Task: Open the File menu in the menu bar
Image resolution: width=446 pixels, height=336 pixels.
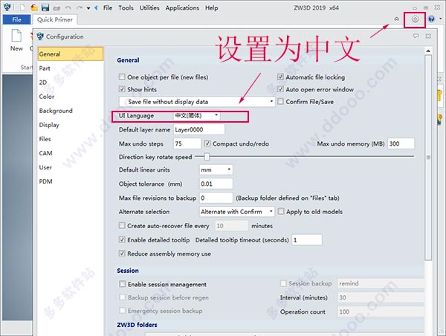Action: pyautogui.click(x=108, y=8)
